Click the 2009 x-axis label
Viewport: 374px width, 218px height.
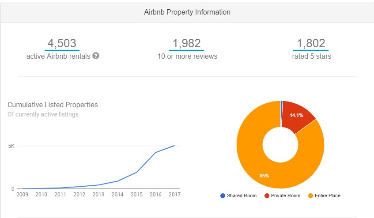coord(22,195)
